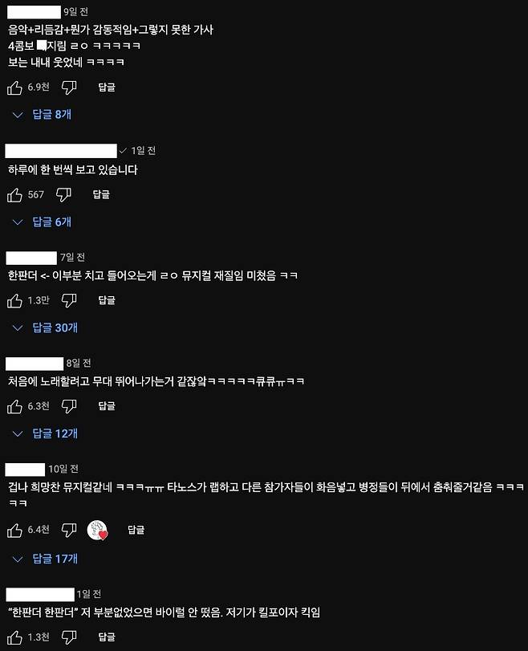Dislike the last comment with 1.3천 likes
528x651 pixels.
pos(69,637)
